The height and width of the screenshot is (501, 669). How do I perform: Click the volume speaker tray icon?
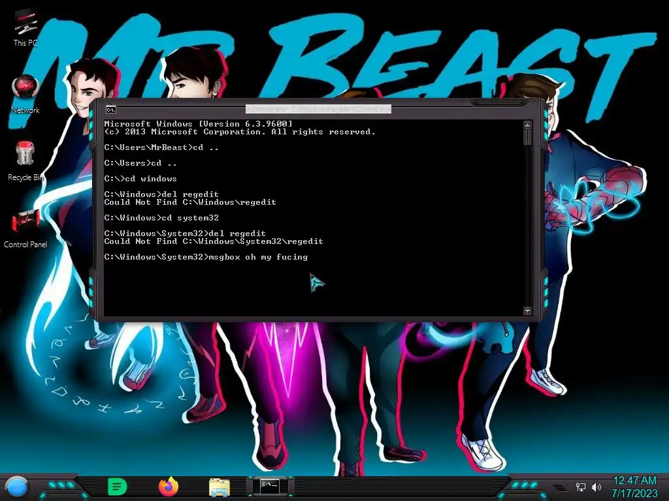(x=596, y=487)
